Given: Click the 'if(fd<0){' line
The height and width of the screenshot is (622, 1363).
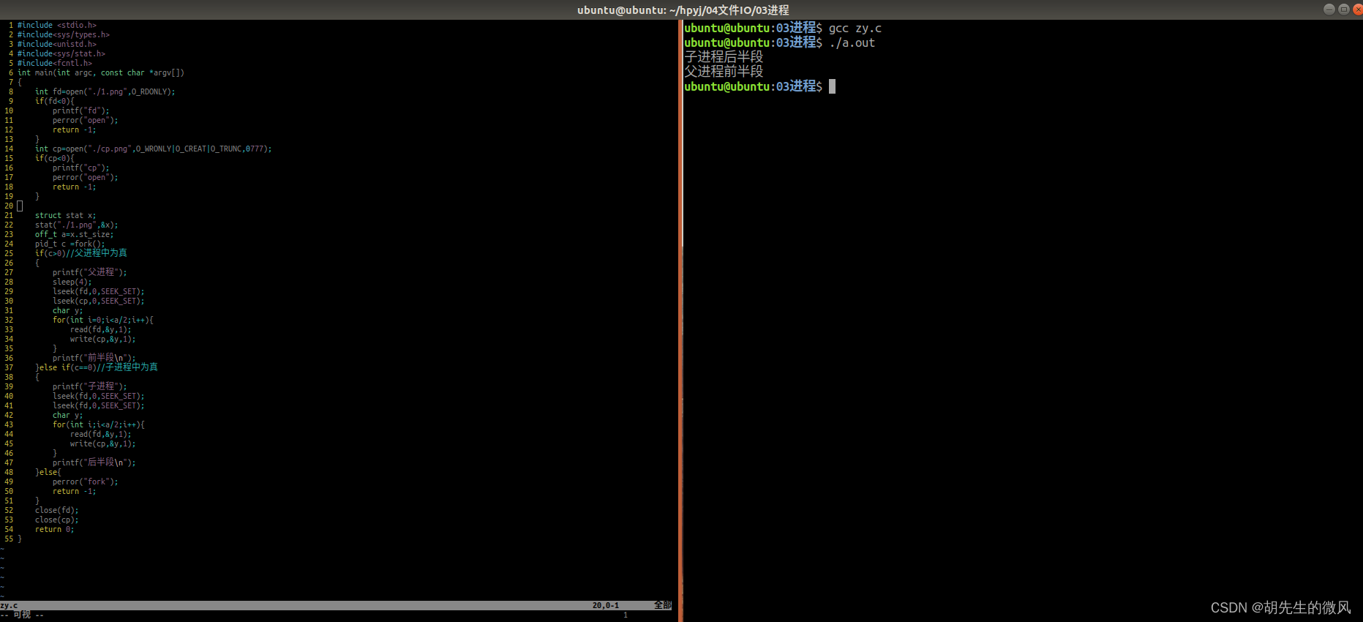Looking at the screenshot, I should pos(55,101).
